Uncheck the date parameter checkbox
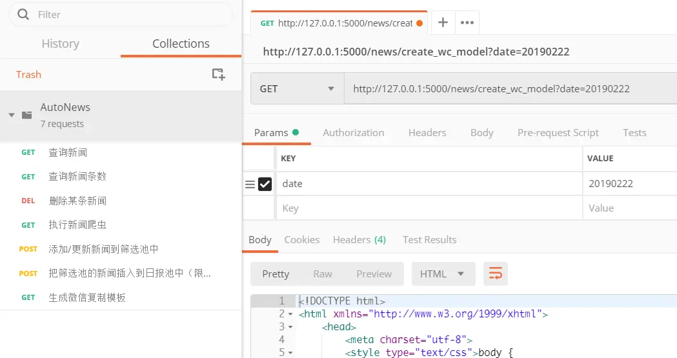The width and height of the screenshot is (677, 358). tap(265, 184)
